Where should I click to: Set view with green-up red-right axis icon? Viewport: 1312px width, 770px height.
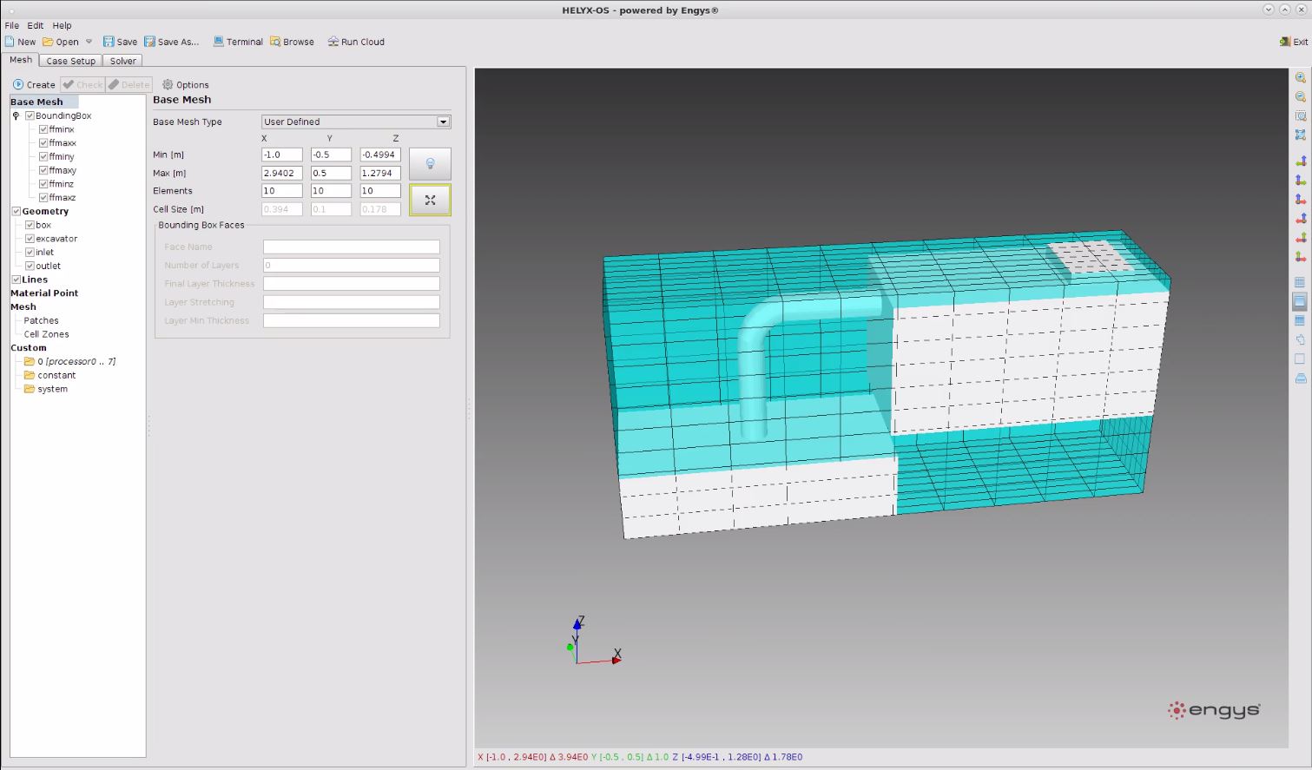(x=1300, y=257)
